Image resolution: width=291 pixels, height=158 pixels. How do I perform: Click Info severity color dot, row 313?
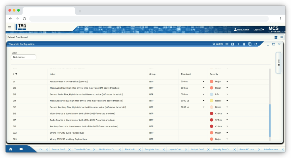pyautogui.click(x=211, y=94)
